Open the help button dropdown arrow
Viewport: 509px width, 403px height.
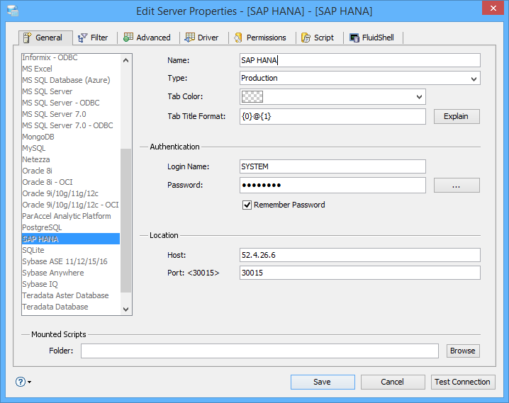(30, 382)
